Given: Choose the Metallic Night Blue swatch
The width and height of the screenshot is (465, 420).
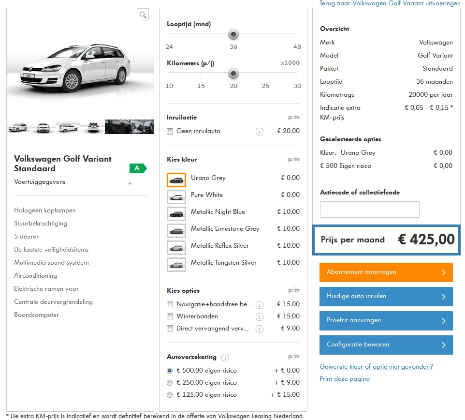Looking at the screenshot, I should coord(176,214).
